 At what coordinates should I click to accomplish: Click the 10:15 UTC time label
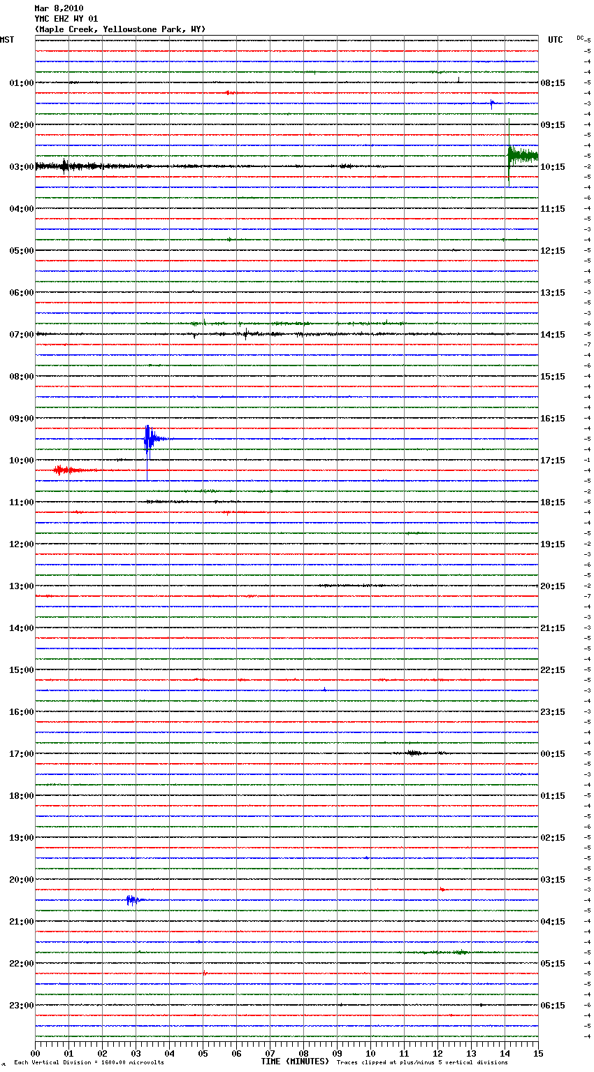[x=553, y=167]
